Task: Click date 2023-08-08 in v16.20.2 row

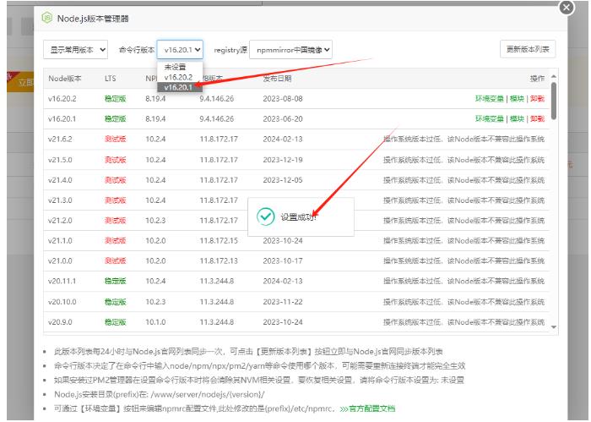Action: tap(283, 98)
